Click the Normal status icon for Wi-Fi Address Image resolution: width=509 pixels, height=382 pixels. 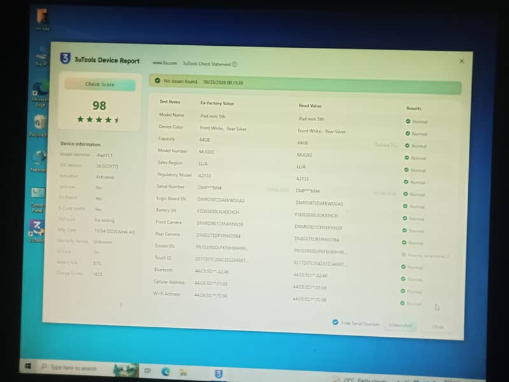pos(402,303)
